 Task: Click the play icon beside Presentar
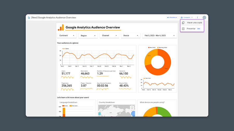(x=183, y=29)
